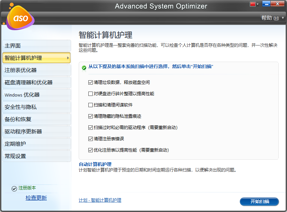Uncheck 扫描过时和必需的驱动程序 checkbox
The height and width of the screenshot is (212, 287).
pos(90,128)
